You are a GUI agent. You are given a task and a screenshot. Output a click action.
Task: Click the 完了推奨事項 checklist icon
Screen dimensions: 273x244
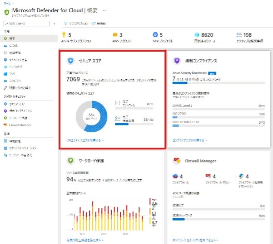118,119
